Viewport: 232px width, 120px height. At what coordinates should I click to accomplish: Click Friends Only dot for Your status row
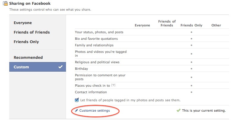192,32
